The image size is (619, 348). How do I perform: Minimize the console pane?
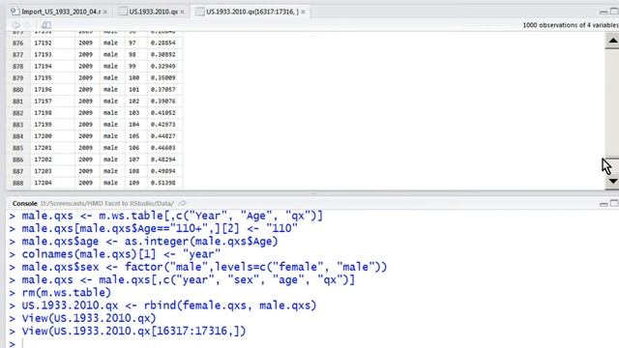(x=604, y=204)
